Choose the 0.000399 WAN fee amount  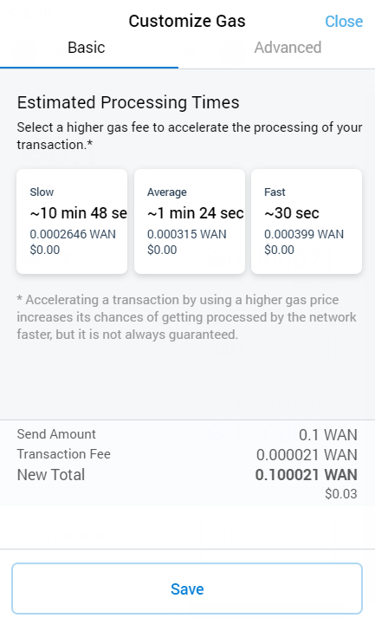click(x=304, y=234)
